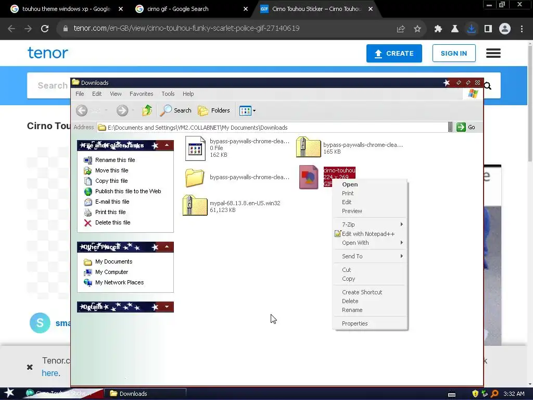Open Chrome profile avatar
Viewport: 533px width, 400px height.
[x=505, y=29]
